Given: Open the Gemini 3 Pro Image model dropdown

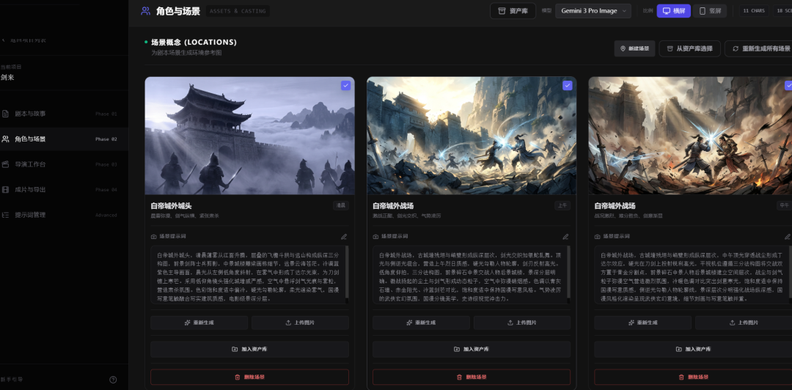Looking at the screenshot, I should point(593,10).
